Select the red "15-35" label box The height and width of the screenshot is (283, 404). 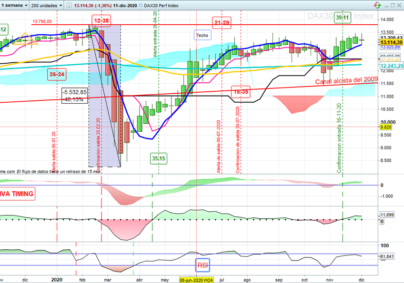(x=241, y=92)
